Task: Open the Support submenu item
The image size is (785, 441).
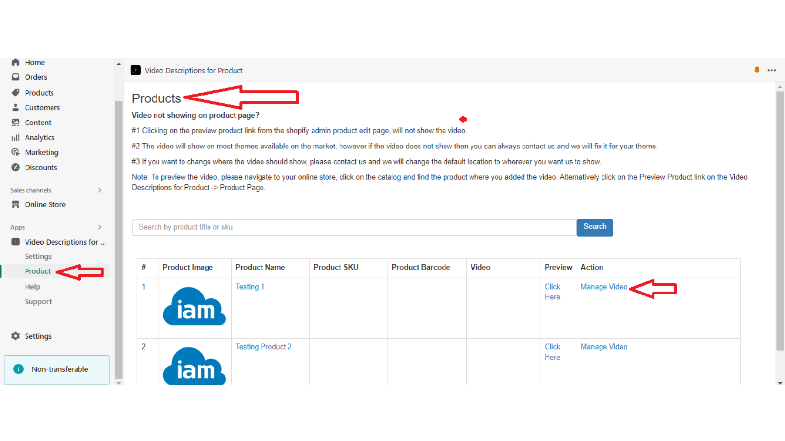Action: (38, 302)
